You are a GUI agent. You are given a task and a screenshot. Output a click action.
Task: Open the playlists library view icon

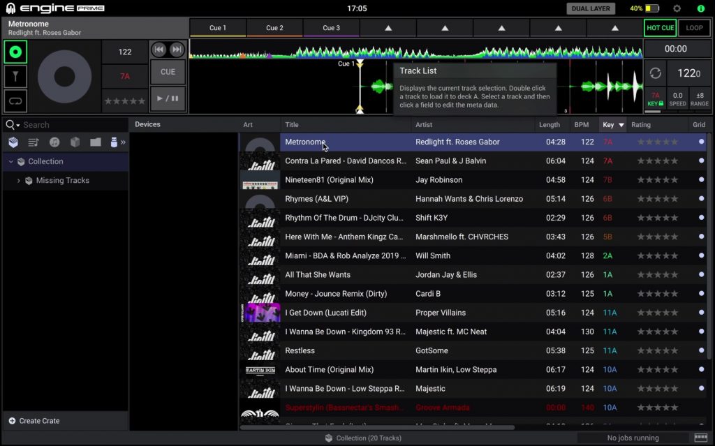34,142
